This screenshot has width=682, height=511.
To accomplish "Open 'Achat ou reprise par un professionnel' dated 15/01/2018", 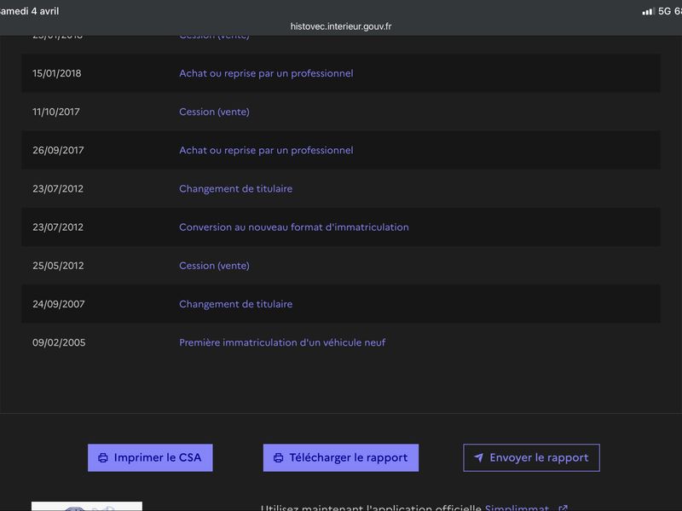I will click(x=266, y=73).
